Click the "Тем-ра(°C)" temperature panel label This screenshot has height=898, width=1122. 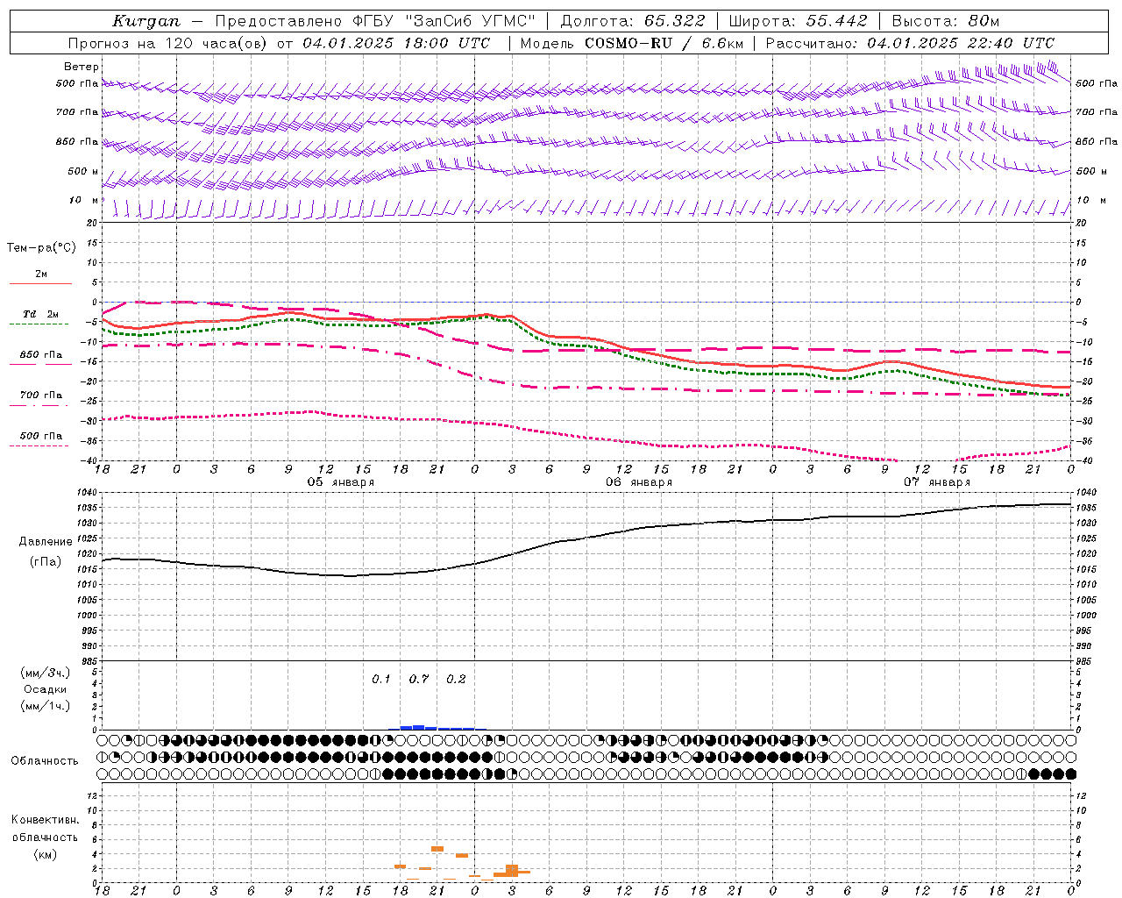point(41,248)
